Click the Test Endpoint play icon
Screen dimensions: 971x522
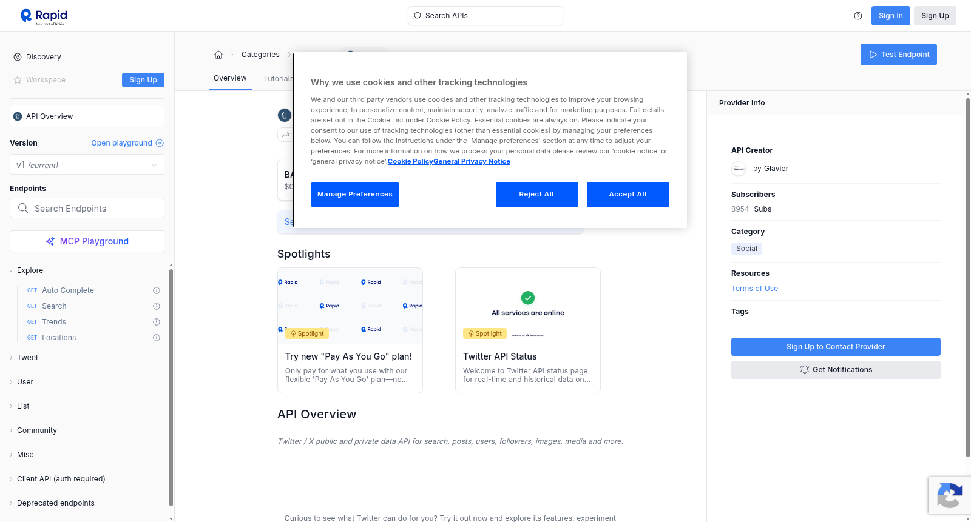click(x=873, y=55)
